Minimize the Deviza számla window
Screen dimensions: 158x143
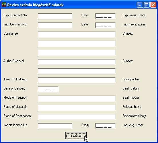pos(140,5)
